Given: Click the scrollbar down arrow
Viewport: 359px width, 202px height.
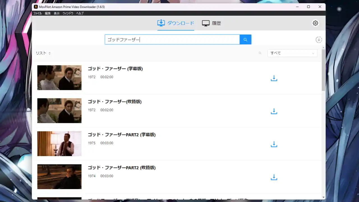Looking at the screenshot, I should click(x=323, y=197).
